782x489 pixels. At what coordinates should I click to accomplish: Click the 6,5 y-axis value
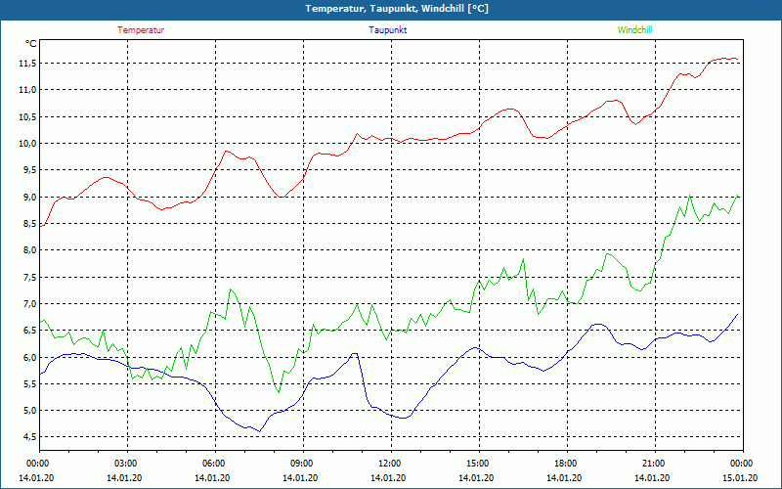click(x=30, y=331)
